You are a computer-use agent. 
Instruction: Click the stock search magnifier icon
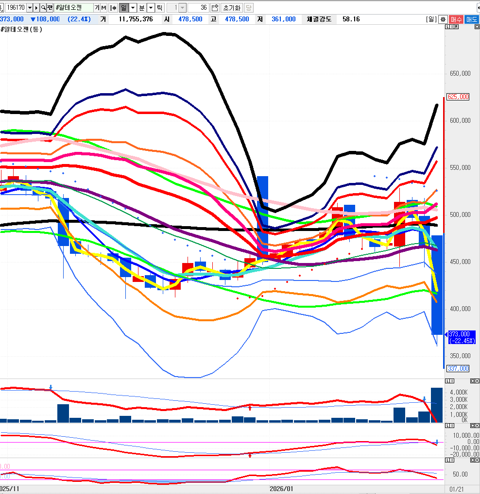(43, 8)
